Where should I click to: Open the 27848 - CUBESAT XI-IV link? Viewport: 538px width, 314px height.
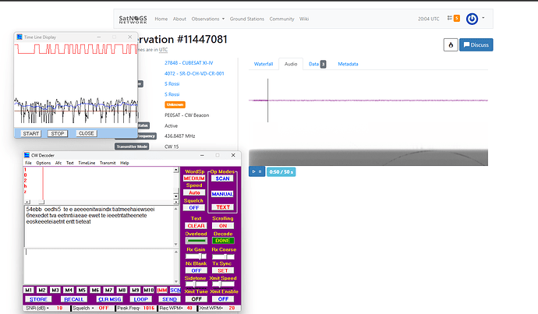point(189,63)
